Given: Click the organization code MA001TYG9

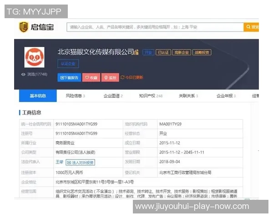Looking at the screenshot, I should 170,124.
